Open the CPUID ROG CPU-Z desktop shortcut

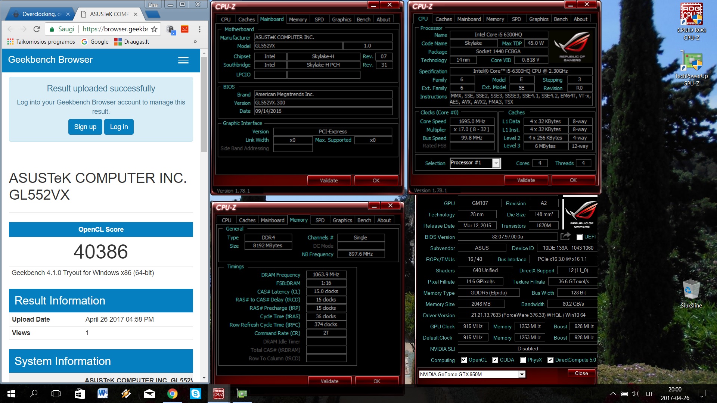tap(691, 22)
